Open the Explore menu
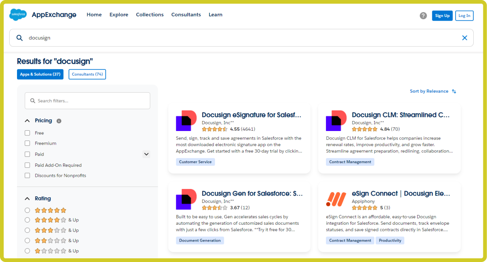 click(x=119, y=15)
